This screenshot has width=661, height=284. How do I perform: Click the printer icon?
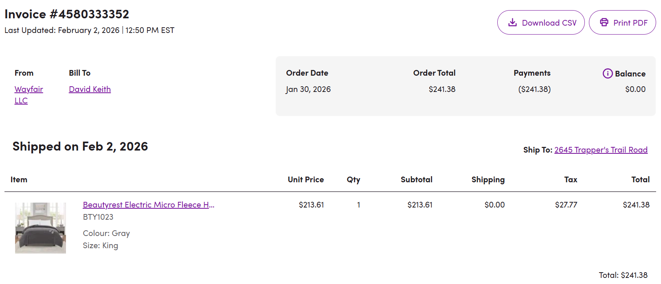click(x=604, y=22)
